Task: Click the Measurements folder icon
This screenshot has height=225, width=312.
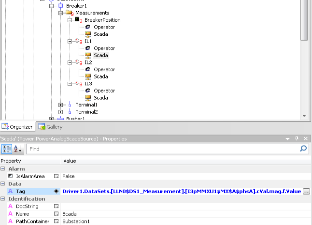Action: click(x=69, y=13)
